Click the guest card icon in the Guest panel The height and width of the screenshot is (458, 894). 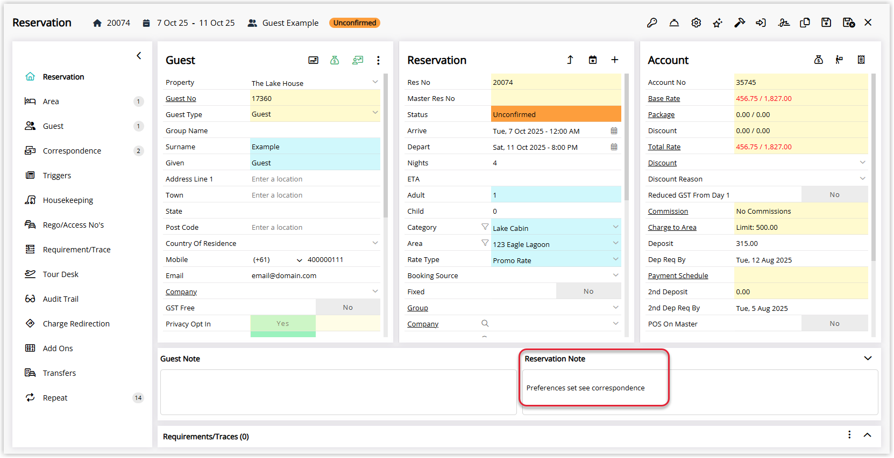313,60
